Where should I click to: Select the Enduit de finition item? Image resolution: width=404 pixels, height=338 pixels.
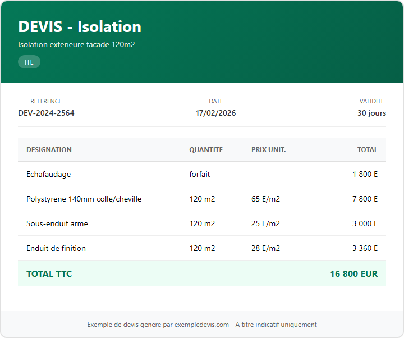click(x=56, y=248)
